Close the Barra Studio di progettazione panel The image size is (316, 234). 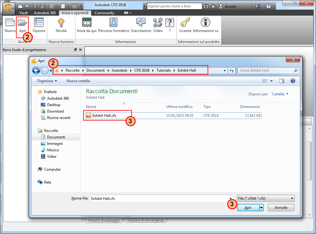pos(80,50)
